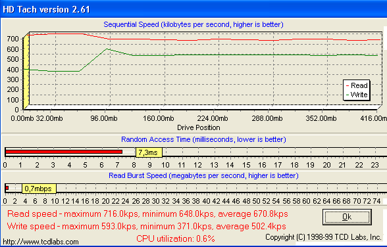Click the small red read burst bar
The image size is (387, 247).
point(7,188)
